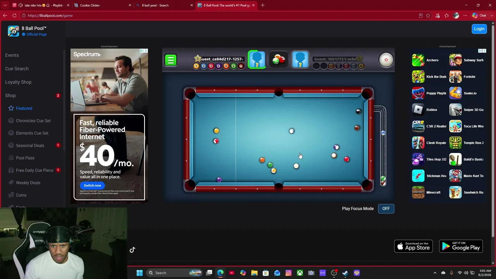Open the Snake.io game icon
Image resolution: width=496 pixels, height=279 pixels.
pyautogui.click(x=455, y=93)
